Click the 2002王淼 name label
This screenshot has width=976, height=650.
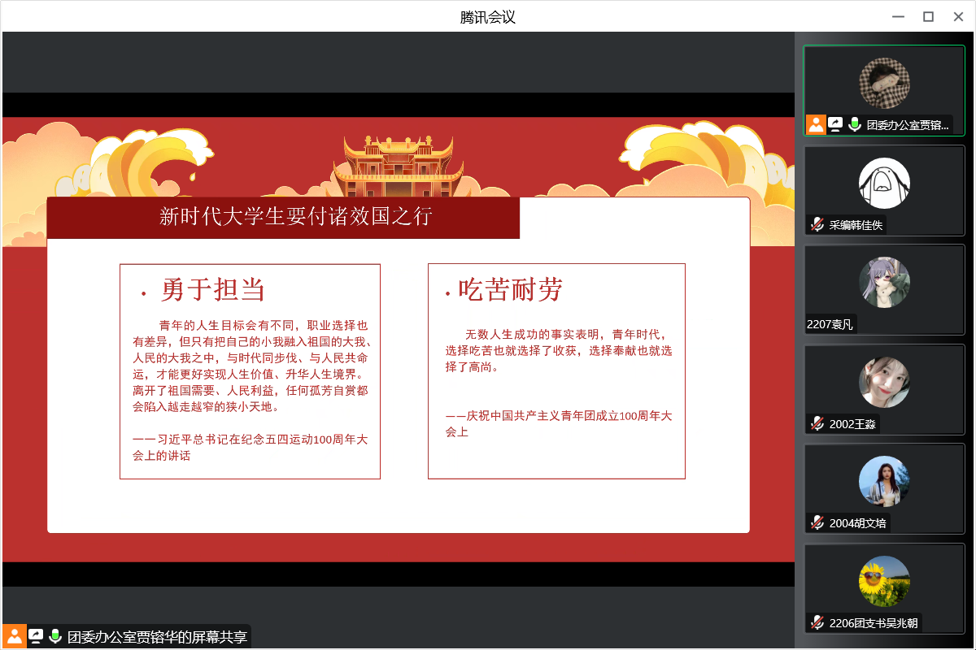(852, 424)
